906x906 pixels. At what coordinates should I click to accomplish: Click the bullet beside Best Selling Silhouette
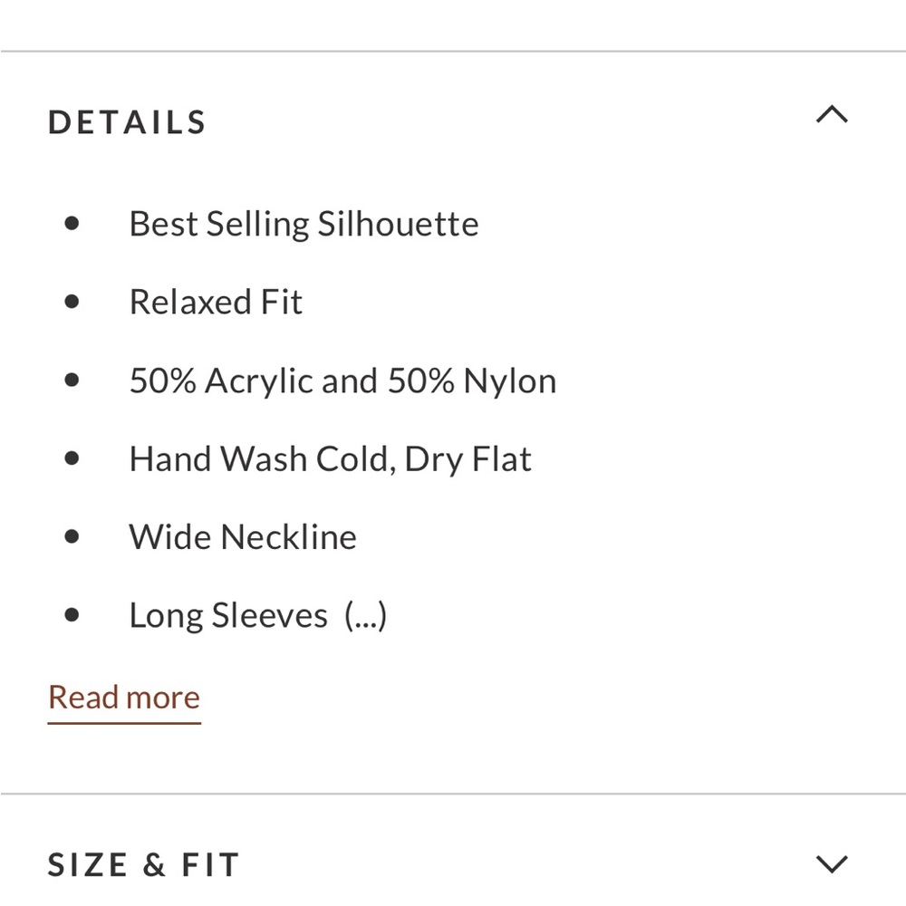(x=72, y=224)
